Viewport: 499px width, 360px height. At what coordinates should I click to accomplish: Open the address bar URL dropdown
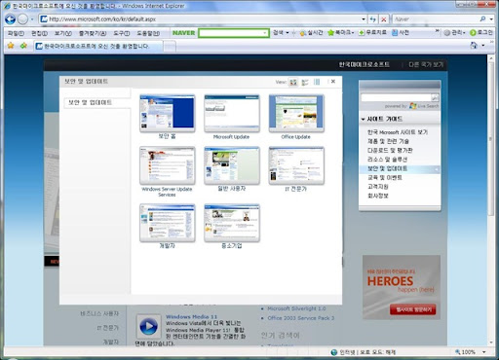pyautogui.click(x=364, y=19)
